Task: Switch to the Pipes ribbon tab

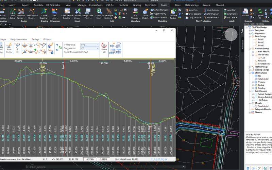Action: (177, 5)
